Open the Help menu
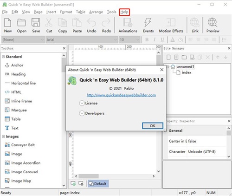 pyautogui.click(x=124, y=12)
